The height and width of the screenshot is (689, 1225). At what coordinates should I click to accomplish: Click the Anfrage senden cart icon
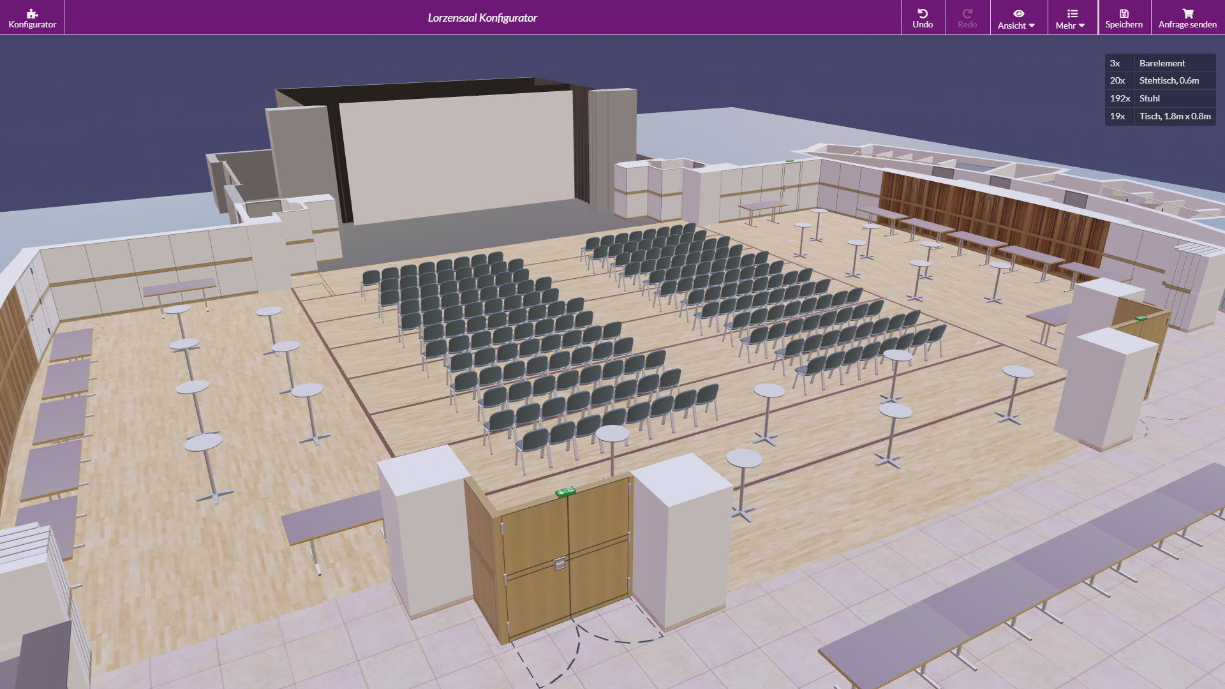click(x=1187, y=13)
